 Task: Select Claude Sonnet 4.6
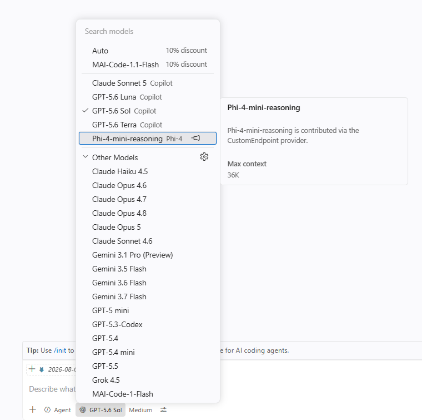148,241
